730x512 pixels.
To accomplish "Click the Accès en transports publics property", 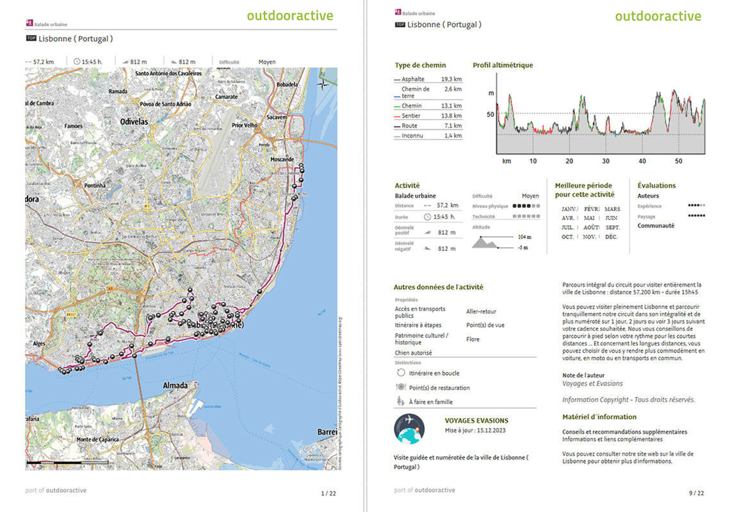I will click(x=420, y=312).
